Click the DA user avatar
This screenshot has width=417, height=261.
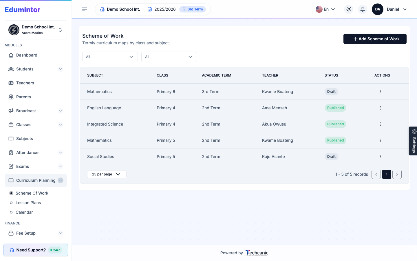tap(378, 9)
